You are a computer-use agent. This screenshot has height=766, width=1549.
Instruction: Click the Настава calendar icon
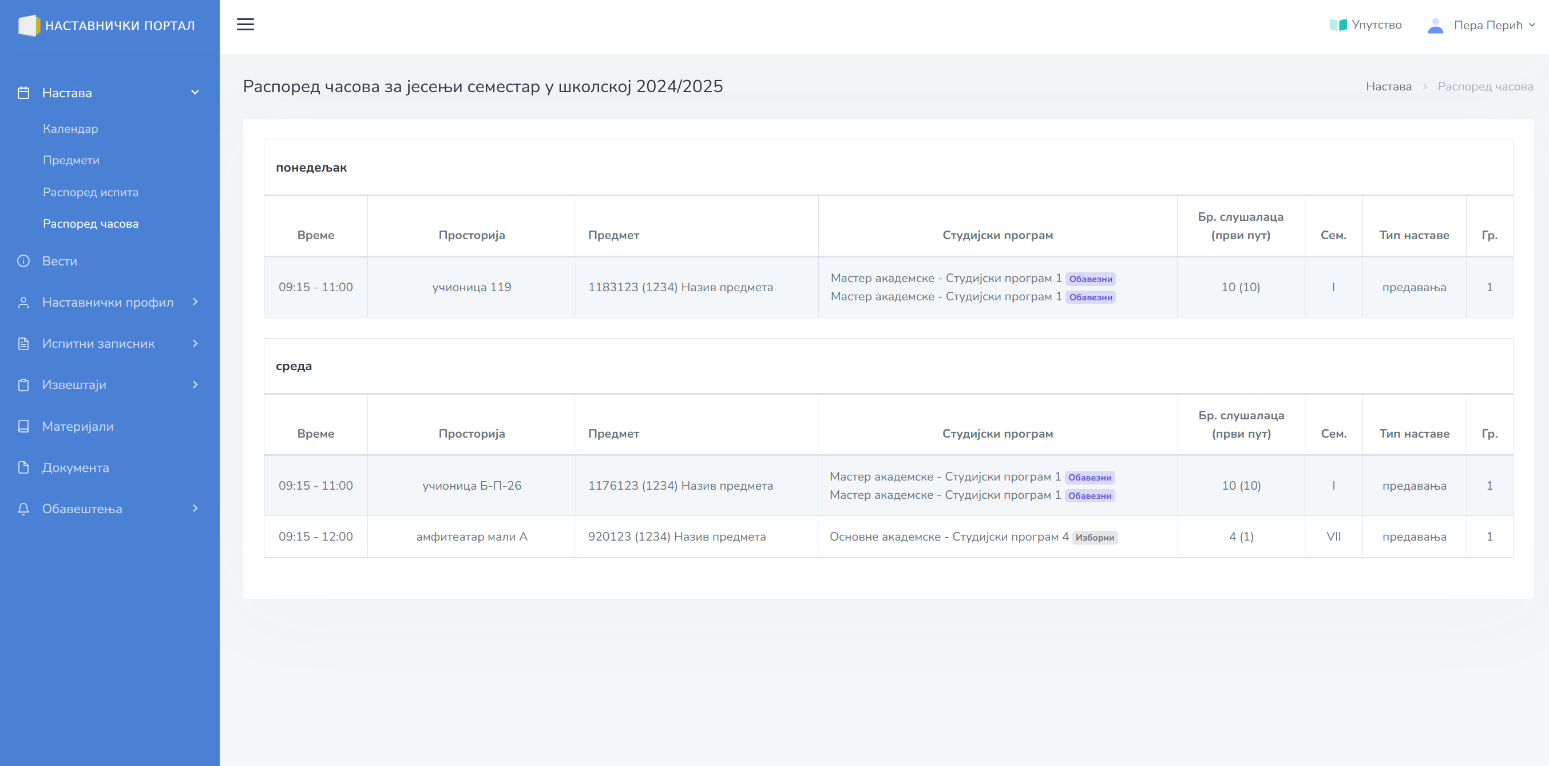click(x=23, y=93)
